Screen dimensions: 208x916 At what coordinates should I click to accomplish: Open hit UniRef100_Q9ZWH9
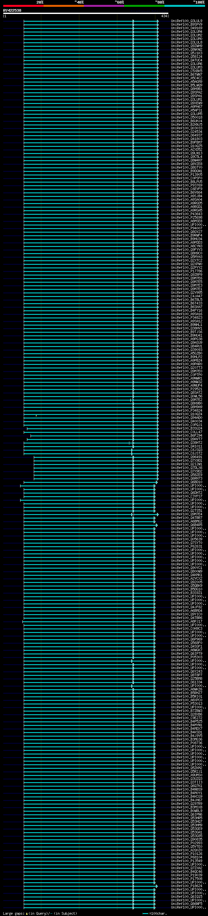[x=187, y=46]
